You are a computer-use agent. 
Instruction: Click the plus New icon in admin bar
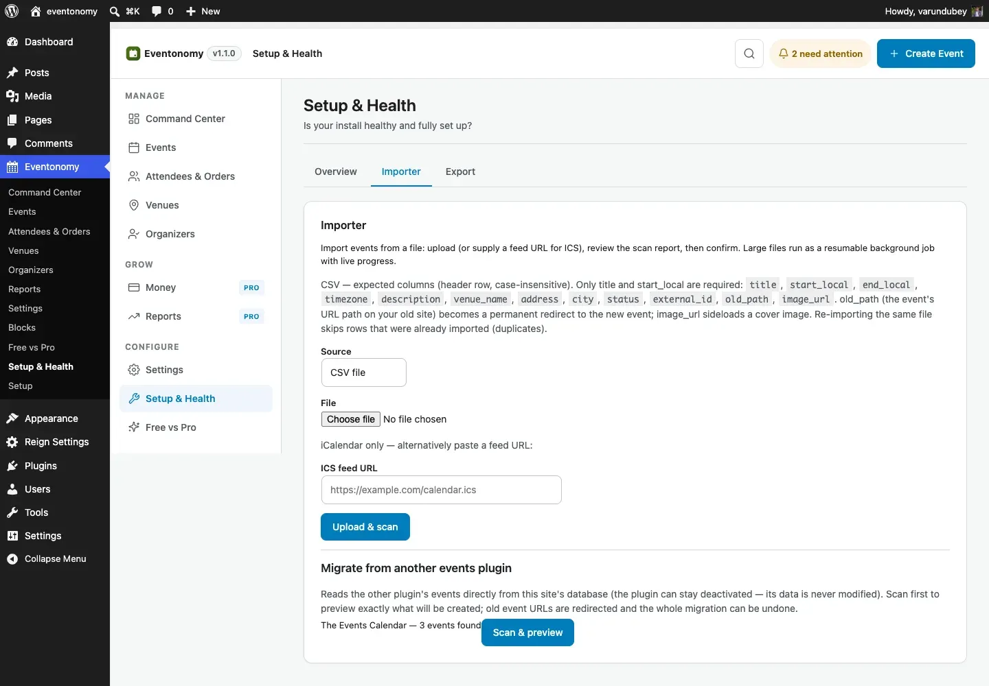tap(191, 11)
